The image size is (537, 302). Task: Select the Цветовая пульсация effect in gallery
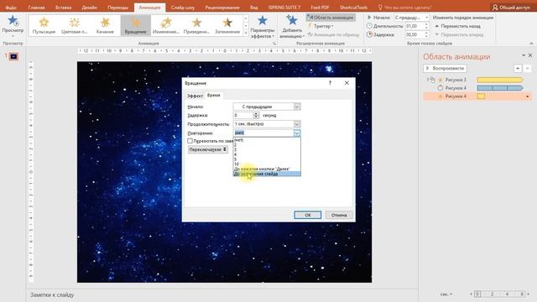point(75,25)
